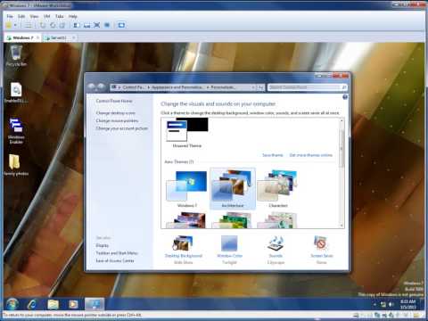Show hidden tray icons arrow
Image resolution: width=428 pixels, height=321 pixels.
pyautogui.click(x=374, y=305)
